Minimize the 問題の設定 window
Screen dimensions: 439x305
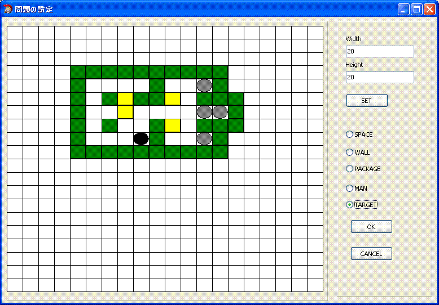tap(403, 10)
